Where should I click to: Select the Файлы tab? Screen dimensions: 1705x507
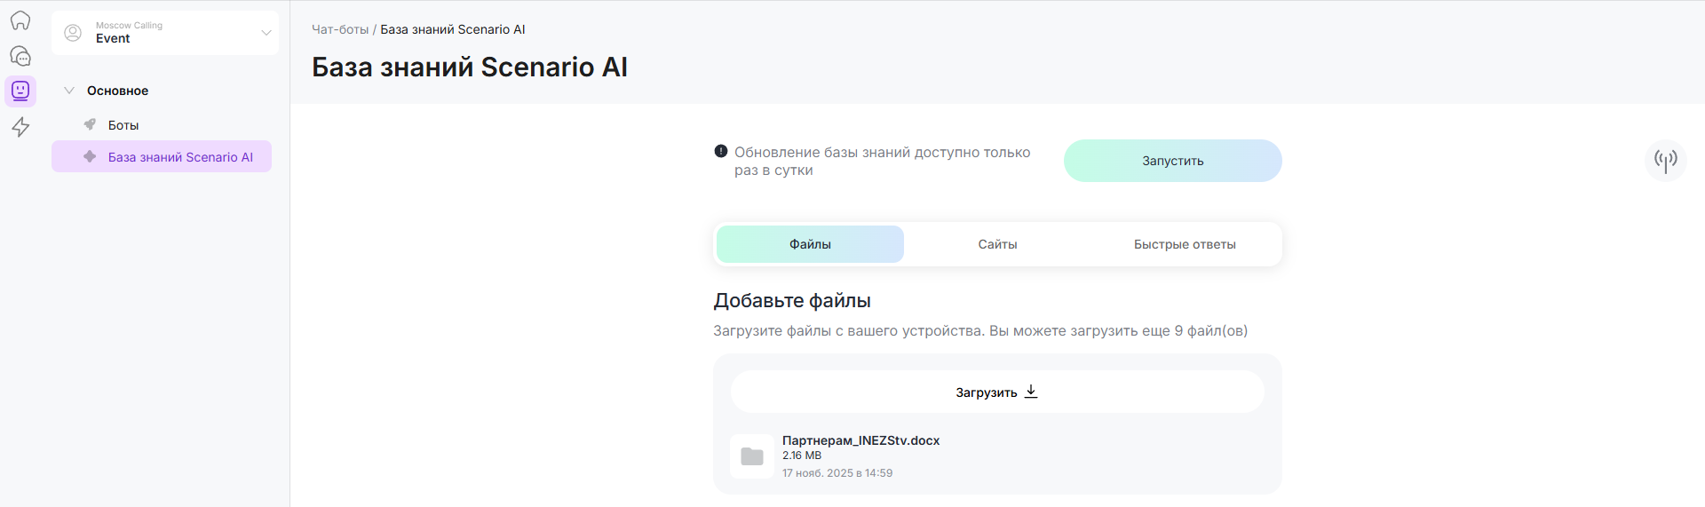(810, 244)
